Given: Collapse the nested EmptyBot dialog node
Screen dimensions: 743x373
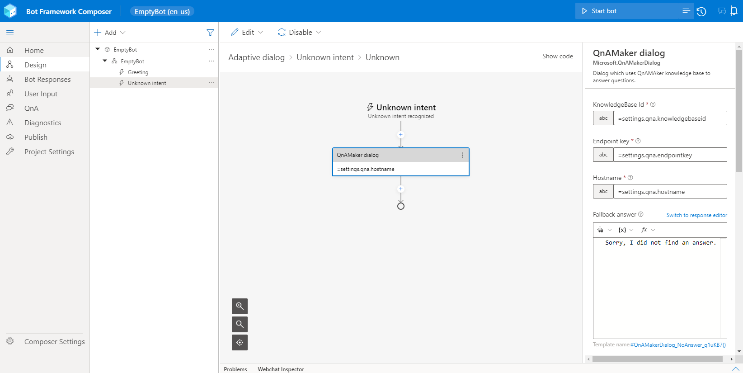Looking at the screenshot, I should coord(105,61).
